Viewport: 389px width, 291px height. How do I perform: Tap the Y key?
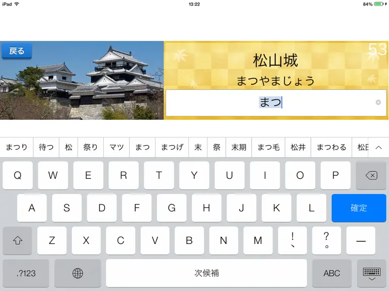click(x=194, y=175)
